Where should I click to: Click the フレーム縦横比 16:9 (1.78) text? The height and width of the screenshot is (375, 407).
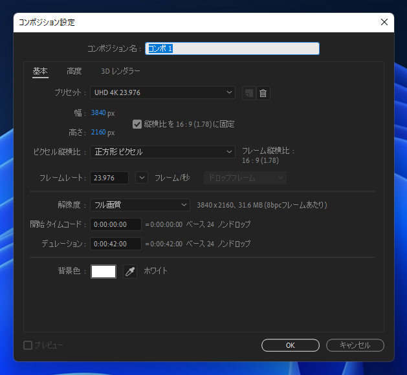[x=268, y=156]
